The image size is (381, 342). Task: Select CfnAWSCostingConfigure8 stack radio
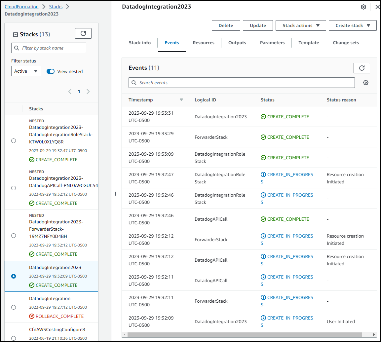[x=14, y=338]
